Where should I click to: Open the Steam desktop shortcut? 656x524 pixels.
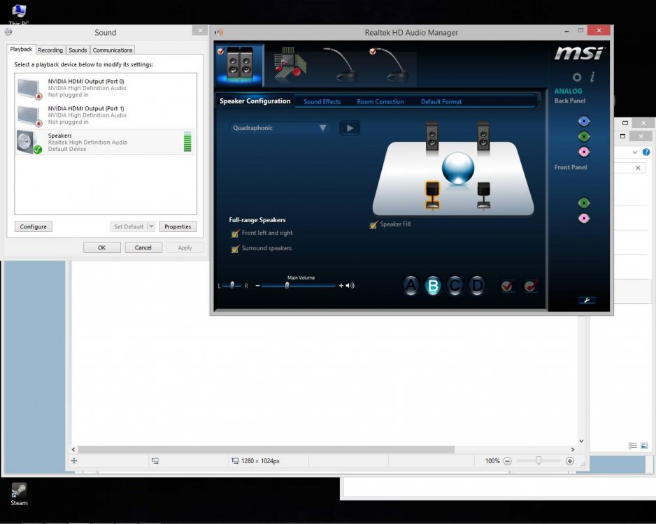tap(19, 495)
